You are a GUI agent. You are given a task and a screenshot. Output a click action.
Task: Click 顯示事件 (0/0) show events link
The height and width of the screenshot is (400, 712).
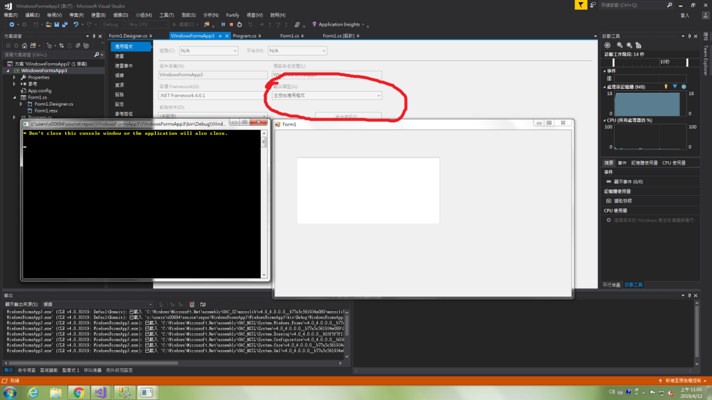coord(629,181)
